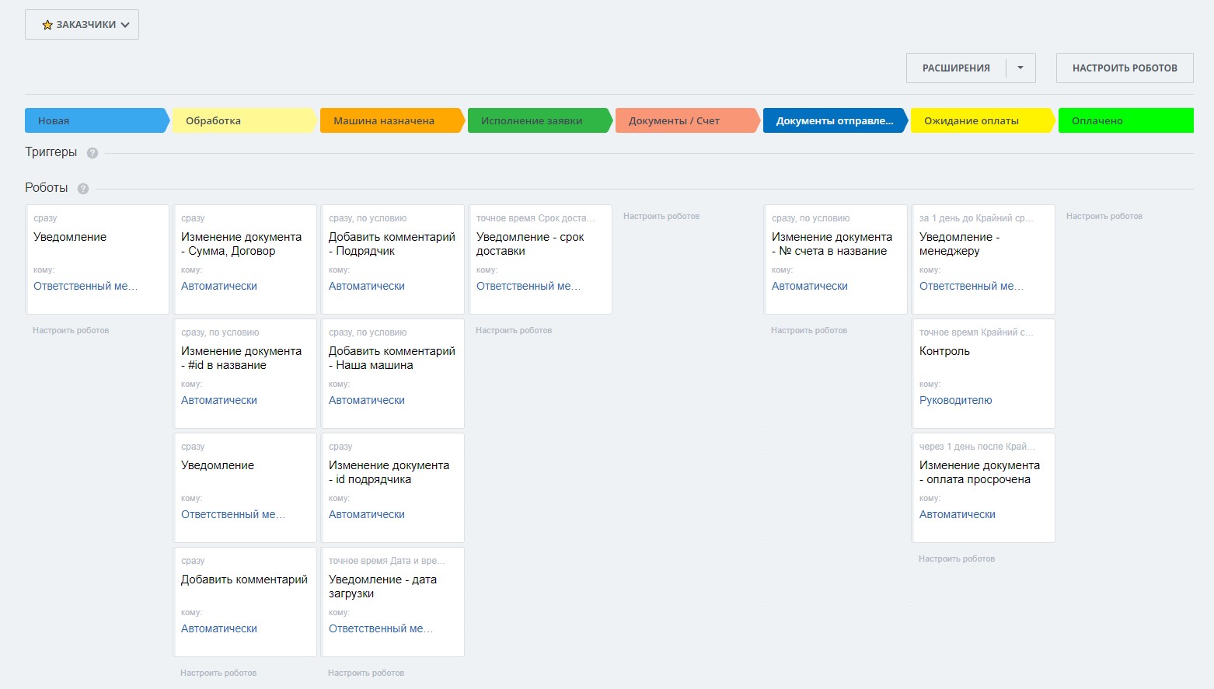Open the Контроль robot card title

tap(944, 351)
